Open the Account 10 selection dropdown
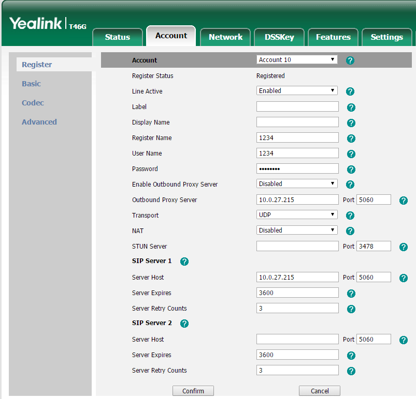The width and height of the screenshot is (416, 399). coord(297,60)
